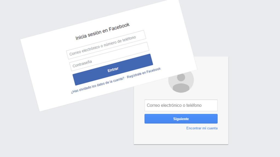Click the Siguiente button
The height and width of the screenshot is (157, 280).
181,119
